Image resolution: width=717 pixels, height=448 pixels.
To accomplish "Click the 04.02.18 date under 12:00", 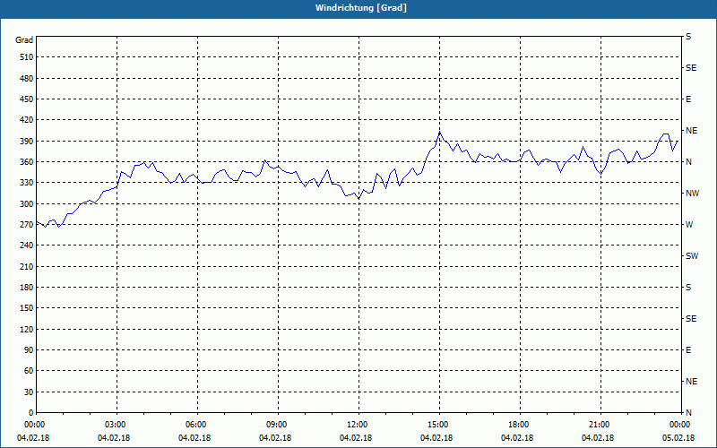I will 356,438.
